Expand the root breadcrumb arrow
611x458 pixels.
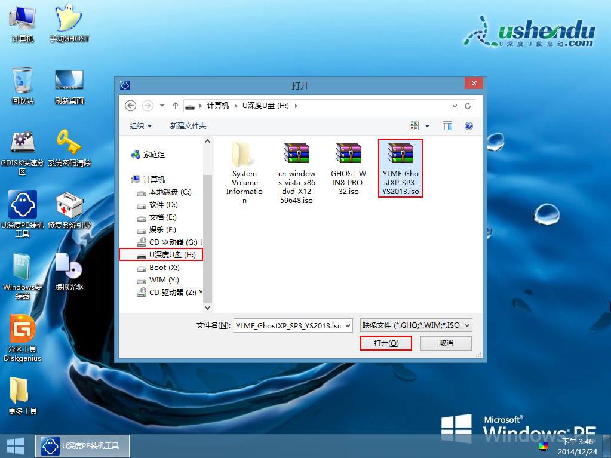point(200,106)
